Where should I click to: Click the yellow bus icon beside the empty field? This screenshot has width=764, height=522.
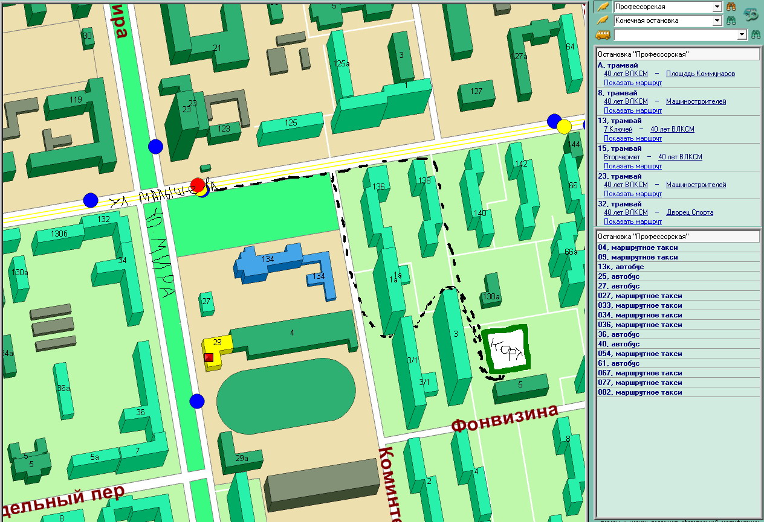603,35
